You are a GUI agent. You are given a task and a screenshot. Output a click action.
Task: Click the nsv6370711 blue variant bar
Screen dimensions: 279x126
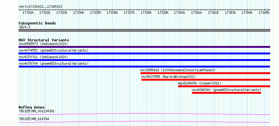144,60
